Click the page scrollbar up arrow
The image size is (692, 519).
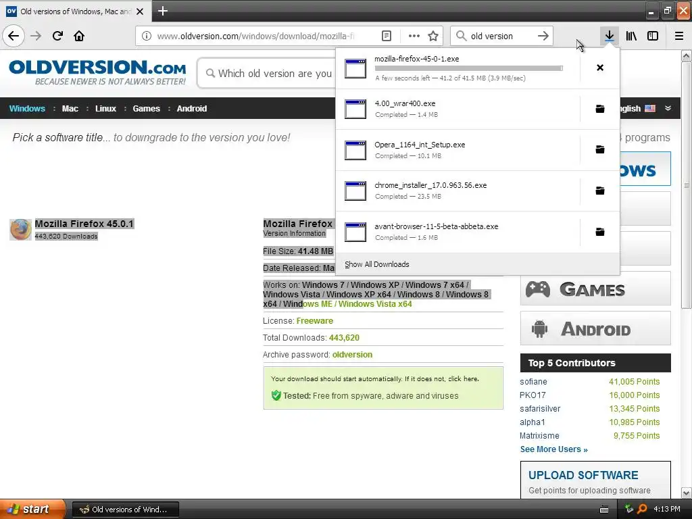point(687,56)
